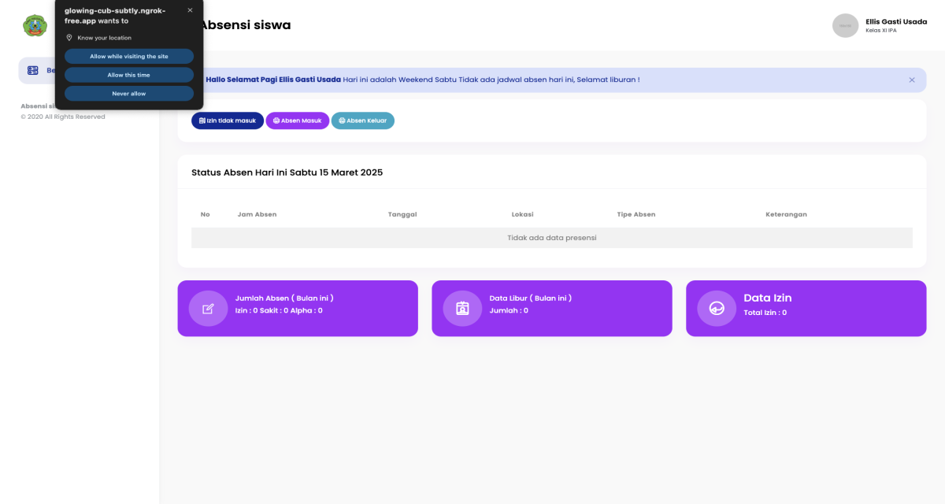Select Never allow location access

click(x=129, y=94)
